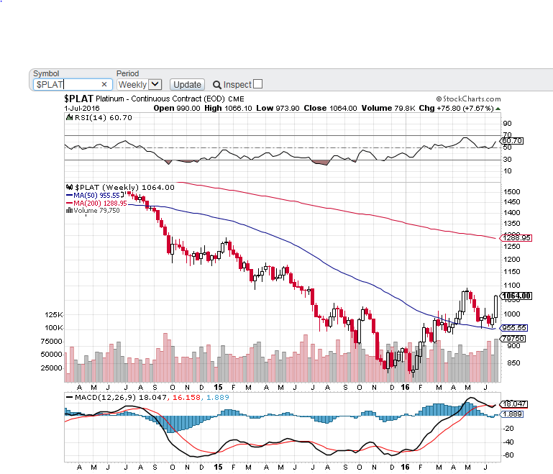Clear the symbol field with the X icon

[104, 84]
